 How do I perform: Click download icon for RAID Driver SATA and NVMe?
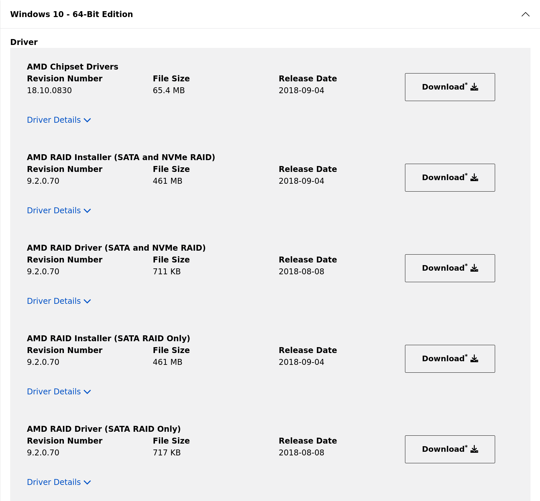point(474,268)
